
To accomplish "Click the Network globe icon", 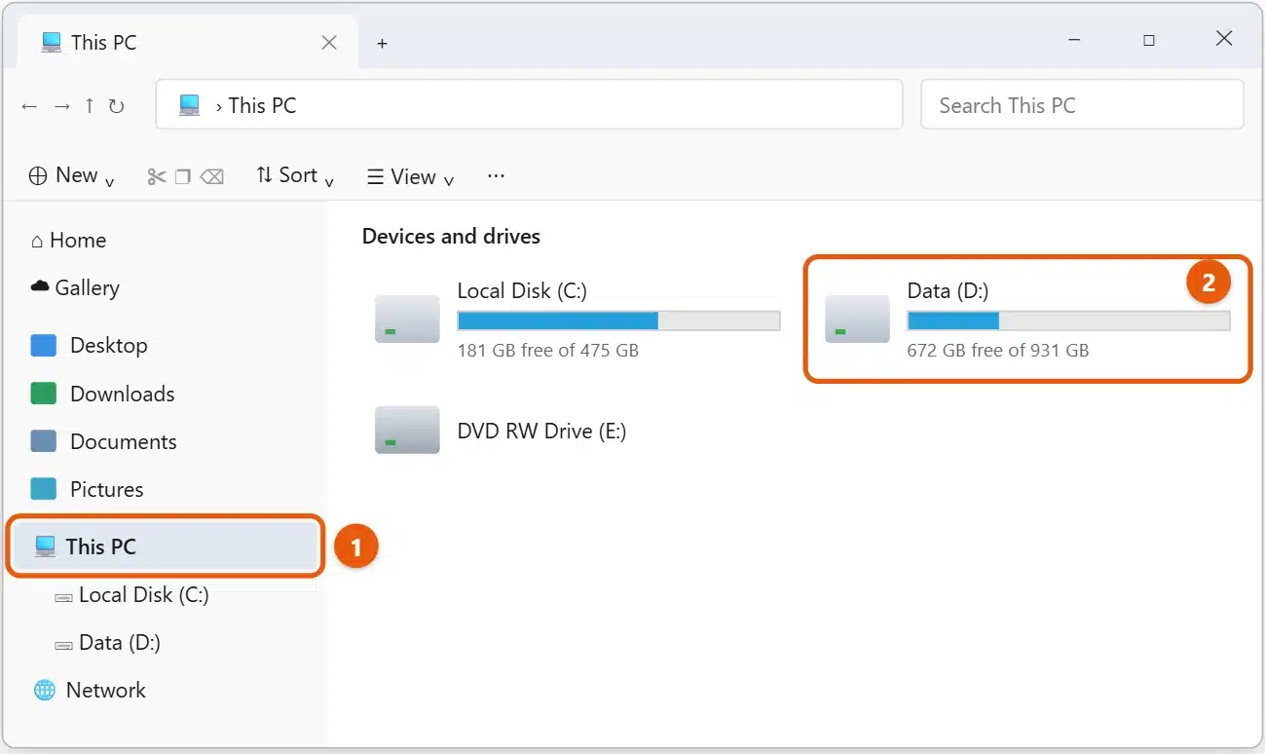I will click(x=45, y=691).
